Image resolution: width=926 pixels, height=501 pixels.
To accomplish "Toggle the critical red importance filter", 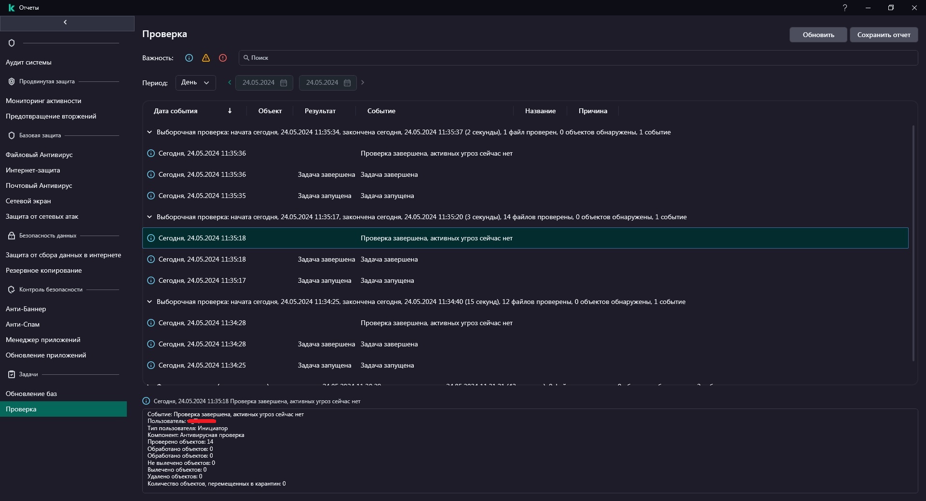I will [x=223, y=58].
